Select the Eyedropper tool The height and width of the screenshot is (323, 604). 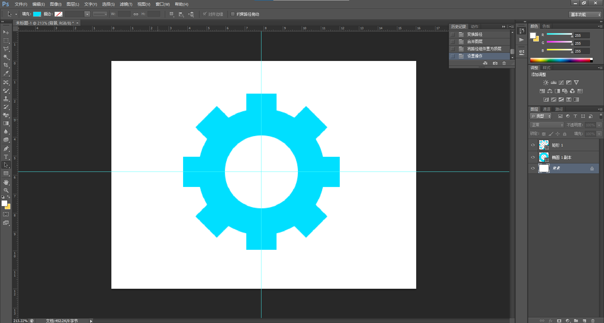click(x=6, y=73)
